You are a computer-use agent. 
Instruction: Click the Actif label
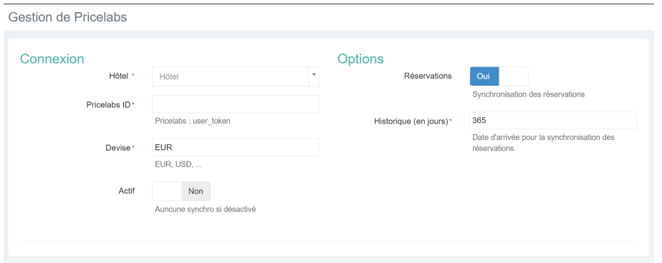(127, 191)
